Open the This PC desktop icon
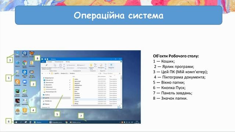 tap(17, 54)
